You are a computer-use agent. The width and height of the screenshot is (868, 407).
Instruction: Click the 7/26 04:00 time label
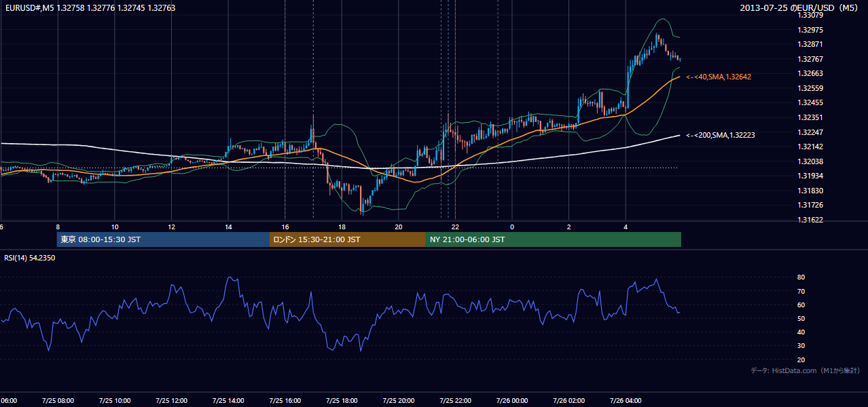[626, 401]
